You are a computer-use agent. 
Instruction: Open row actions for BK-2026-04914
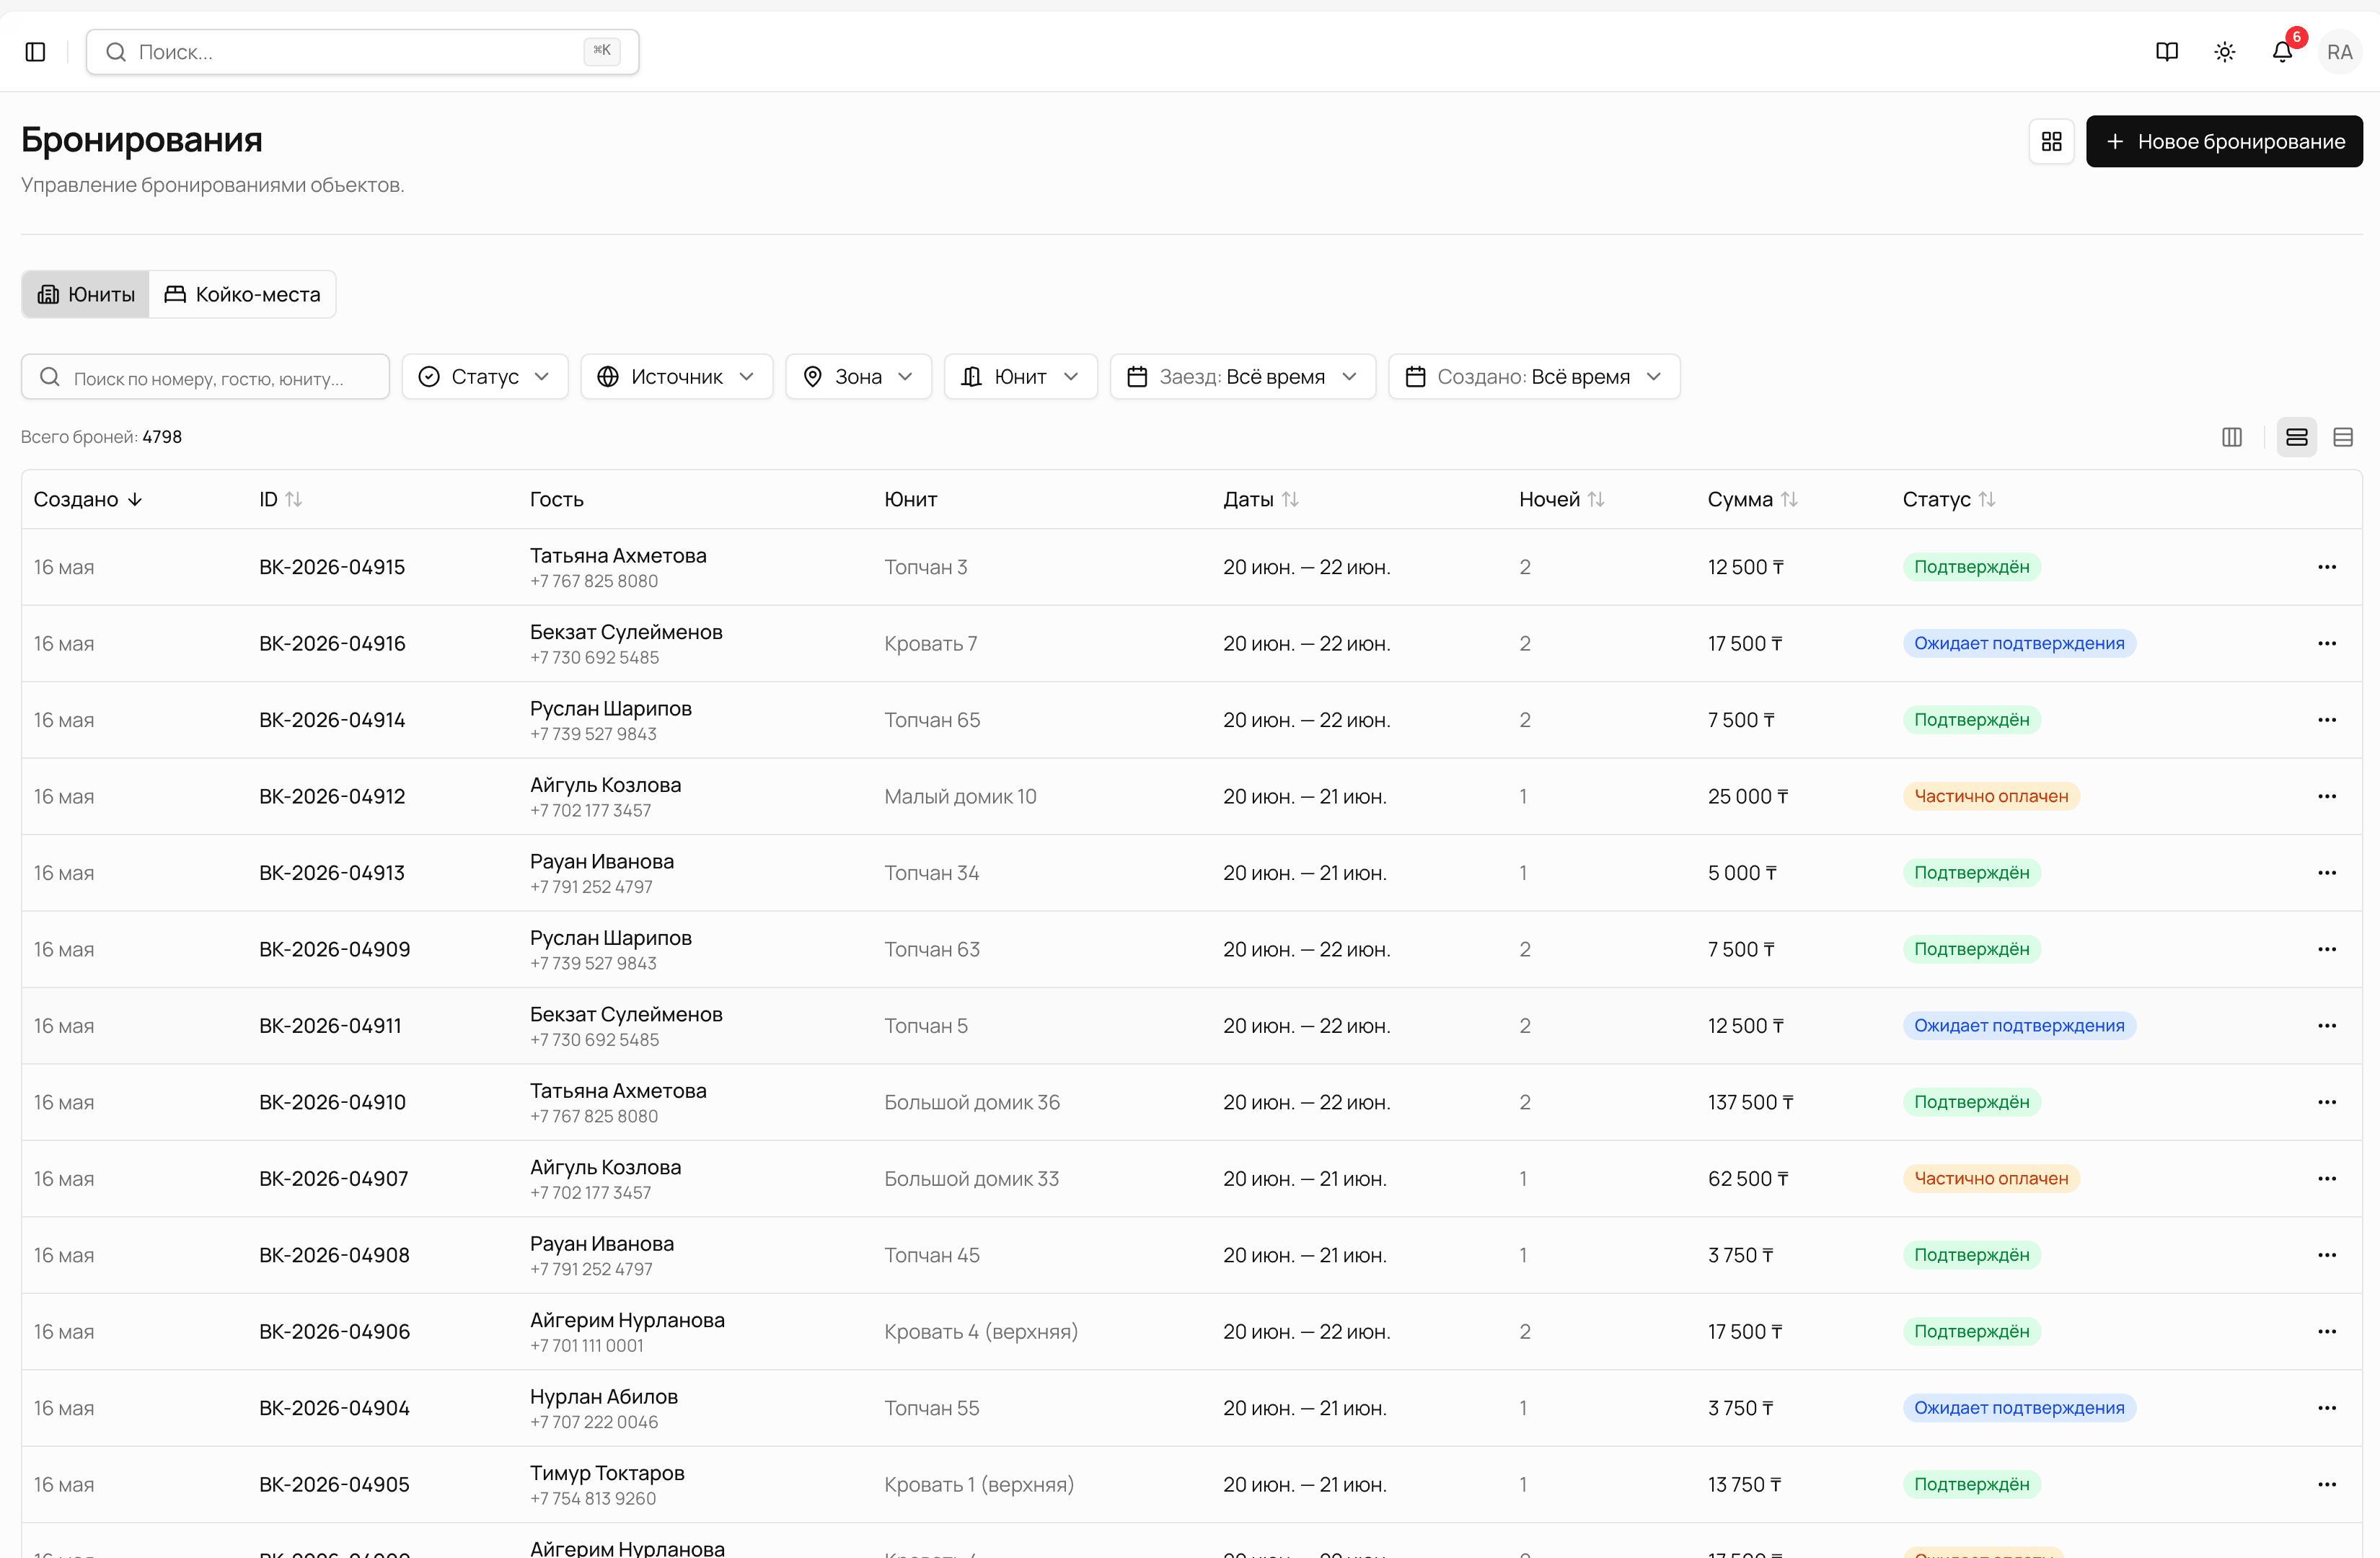(x=2327, y=720)
